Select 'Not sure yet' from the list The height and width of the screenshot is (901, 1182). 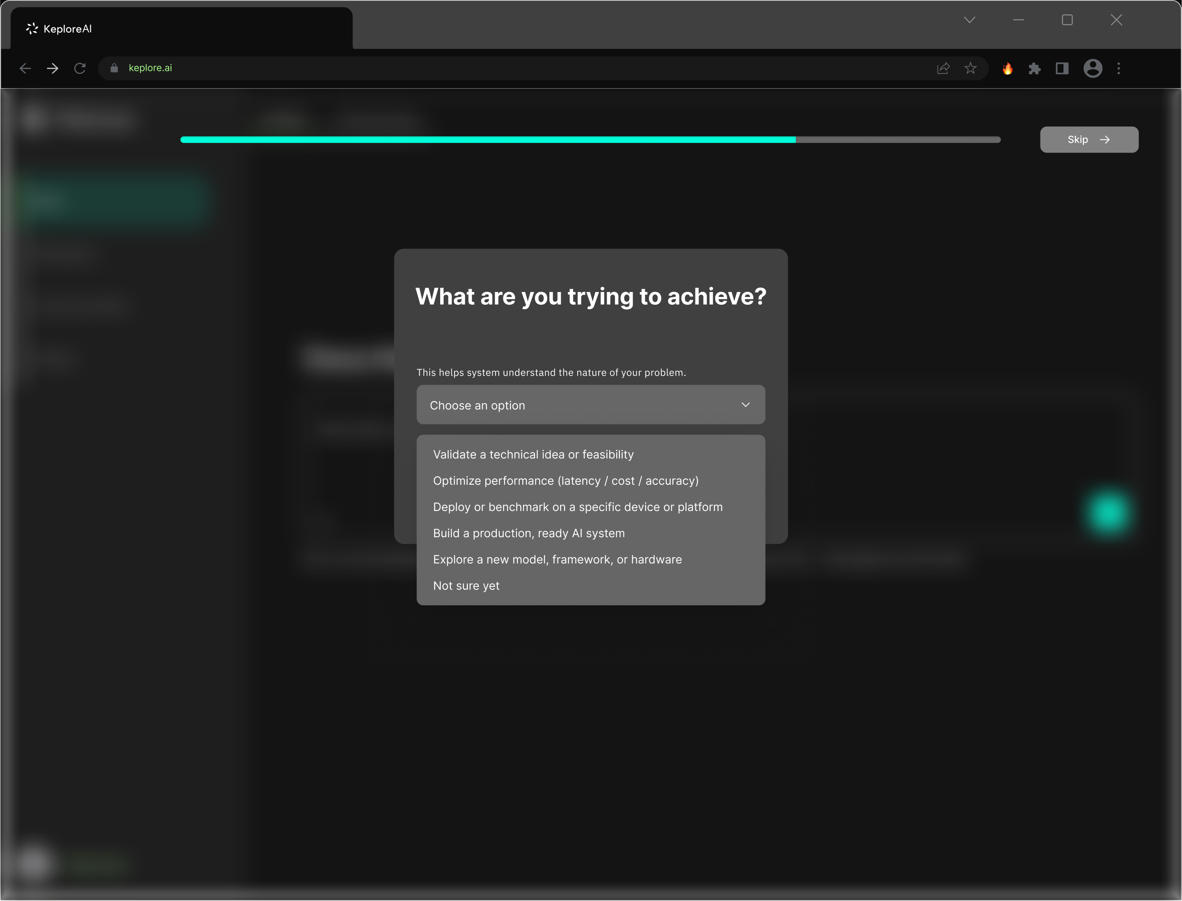pyautogui.click(x=466, y=585)
